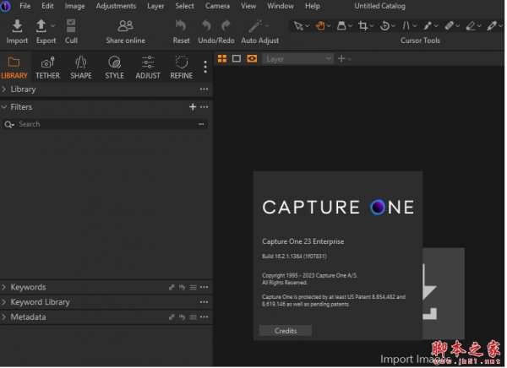Expand the Keyword Library panel
Viewport: 507px width, 368px height.
pyautogui.click(x=4, y=302)
